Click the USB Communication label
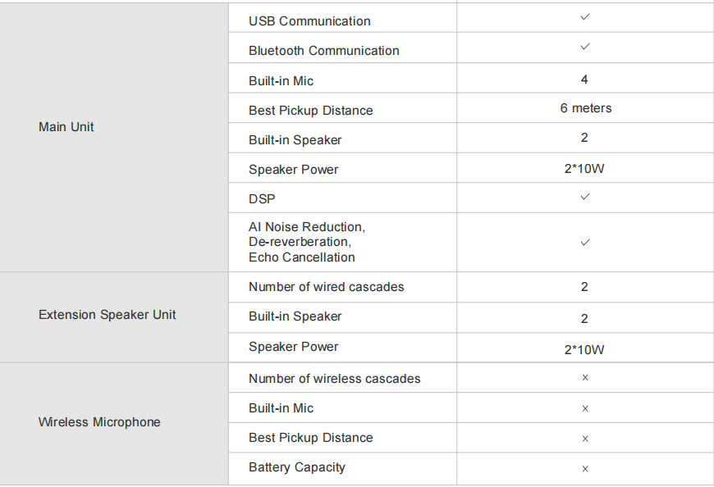The width and height of the screenshot is (714, 487). tap(309, 21)
